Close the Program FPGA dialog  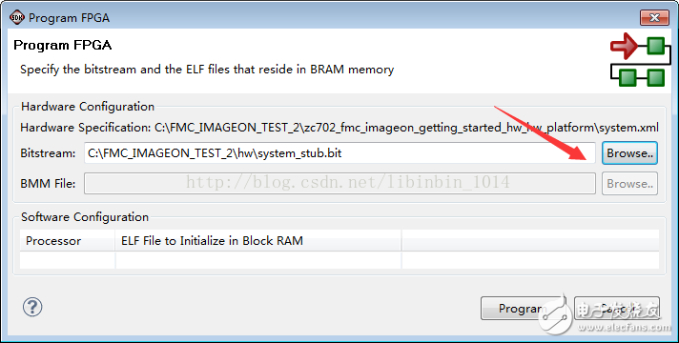(x=654, y=18)
